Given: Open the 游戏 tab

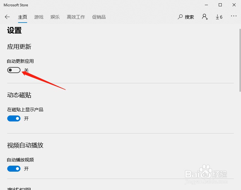Looking at the screenshot, I should point(39,17).
